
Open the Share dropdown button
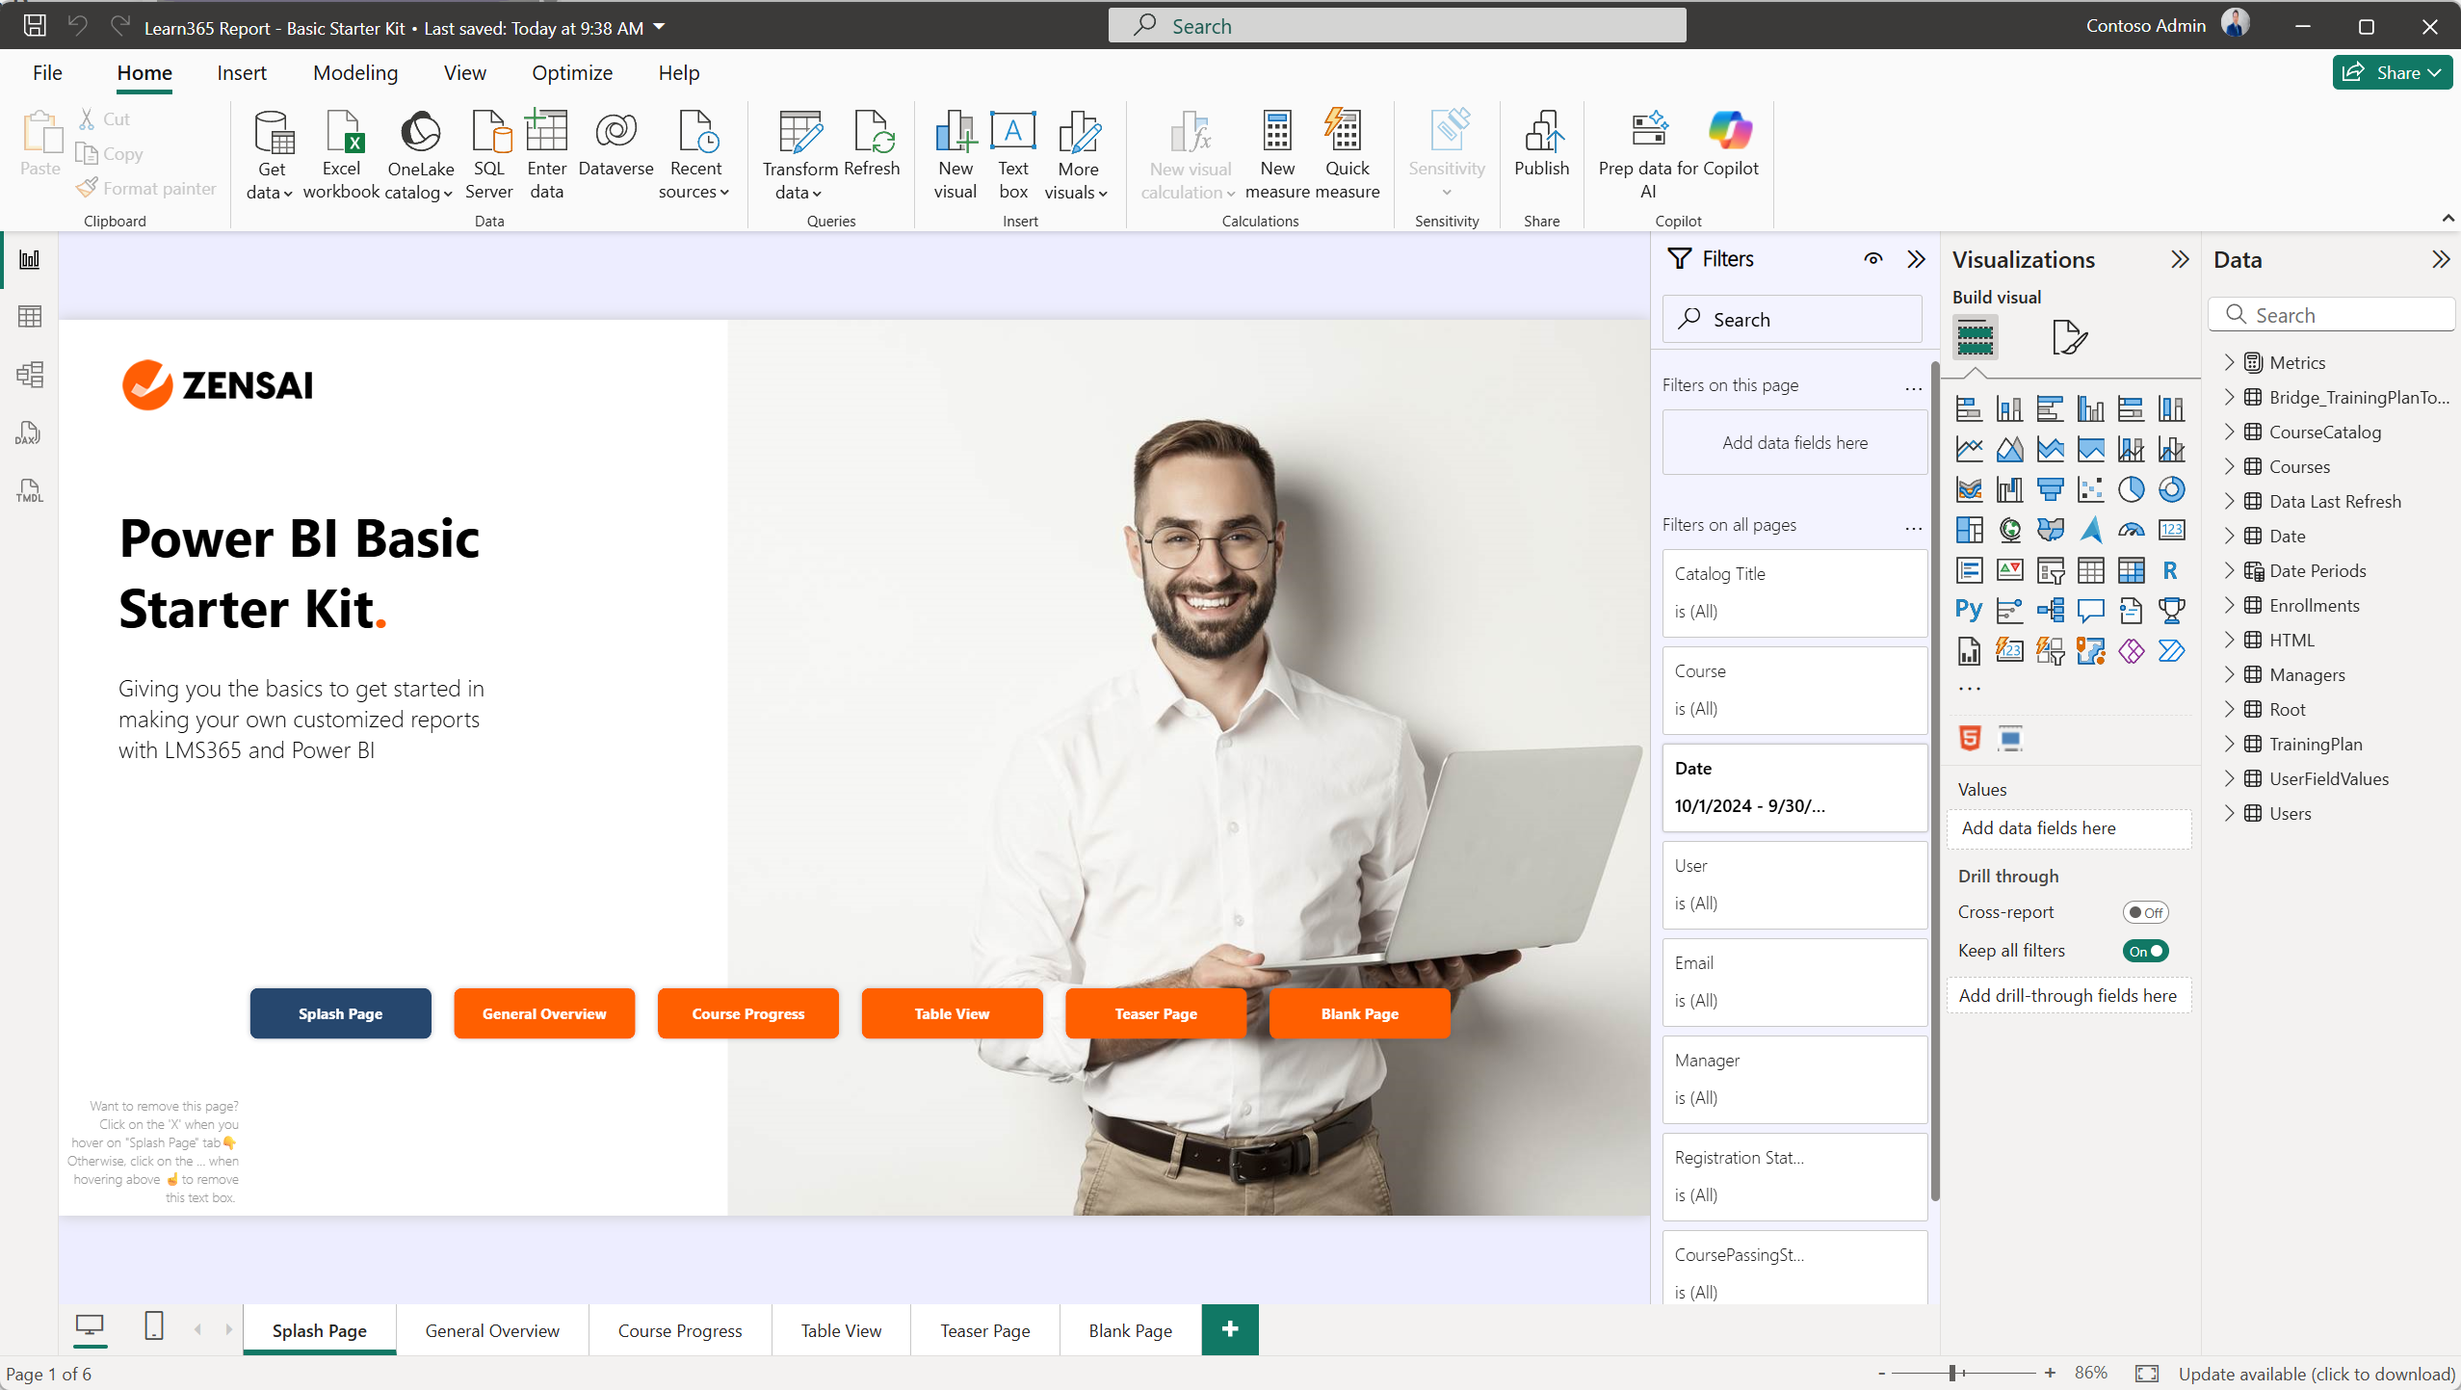(2393, 72)
